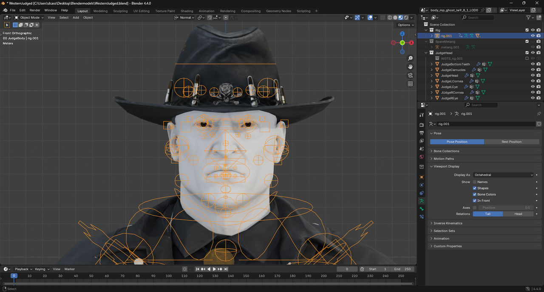
Task: Select material preview shading mode
Action: pos(401,17)
